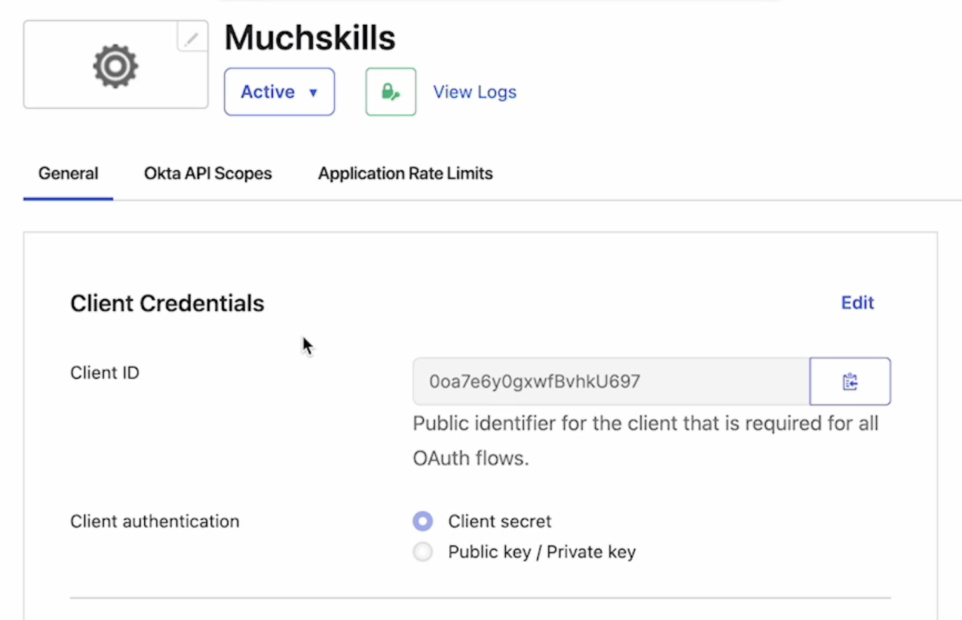Click the Client authentication label
Image resolution: width=962 pixels, height=620 pixels.
pyautogui.click(x=155, y=521)
